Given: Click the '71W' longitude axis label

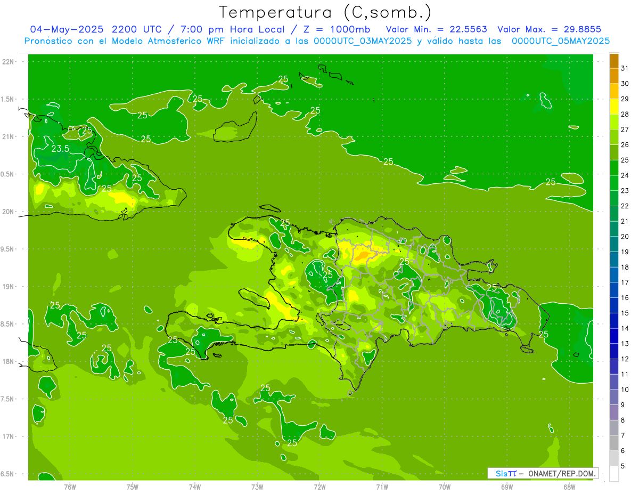Looking at the screenshot, I should [382, 487].
